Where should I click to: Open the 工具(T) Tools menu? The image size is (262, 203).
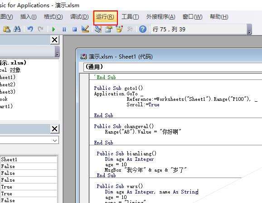click(x=130, y=17)
